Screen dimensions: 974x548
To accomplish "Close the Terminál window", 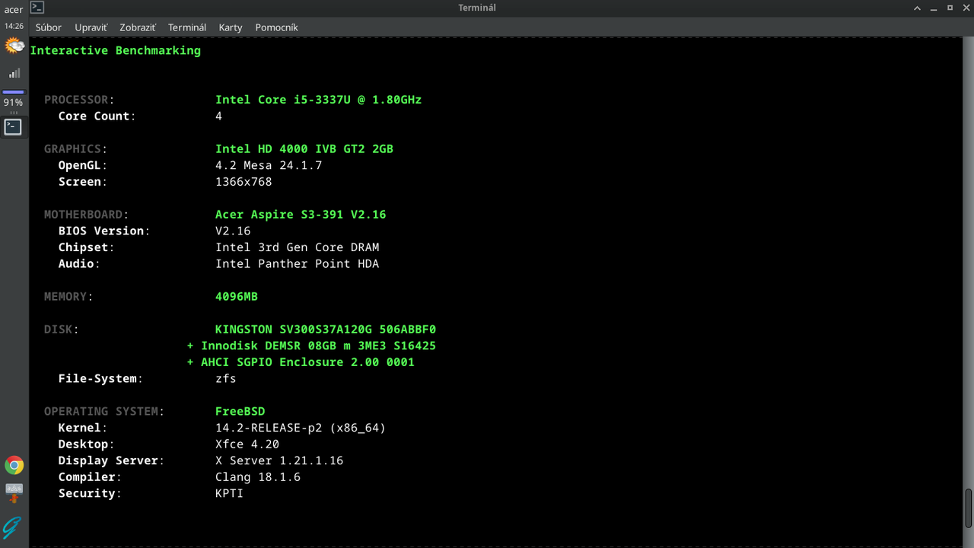I will tap(965, 8).
